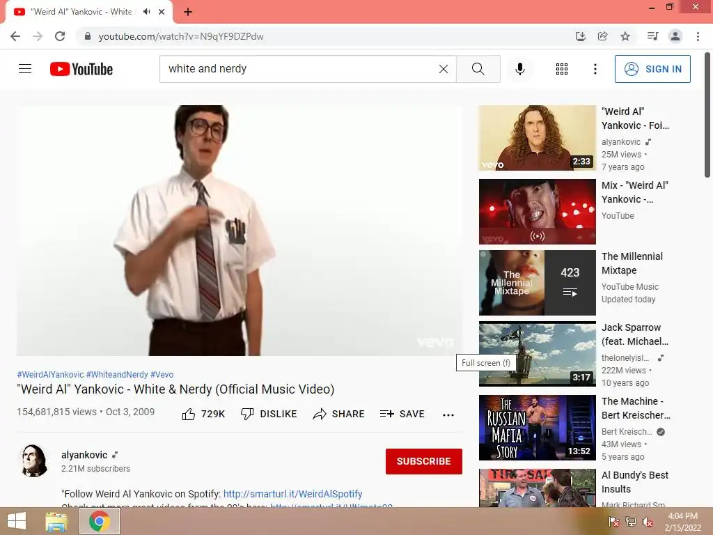Click the #Vevo hashtag

point(162,374)
